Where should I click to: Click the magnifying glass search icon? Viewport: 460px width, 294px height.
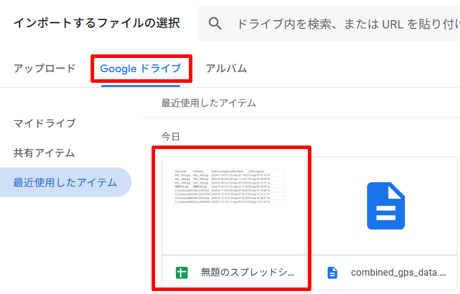pyautogui.click(x=215, y=24)
